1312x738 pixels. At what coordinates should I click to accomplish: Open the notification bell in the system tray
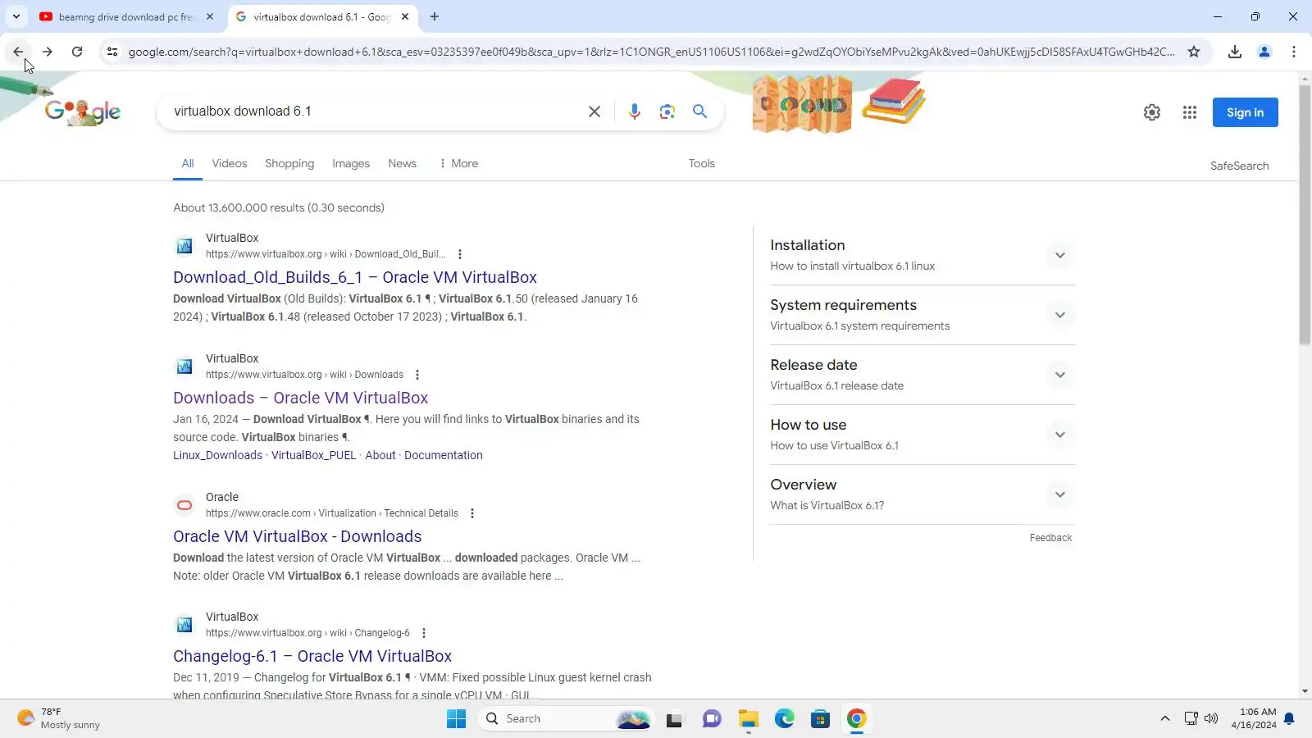1289,719
